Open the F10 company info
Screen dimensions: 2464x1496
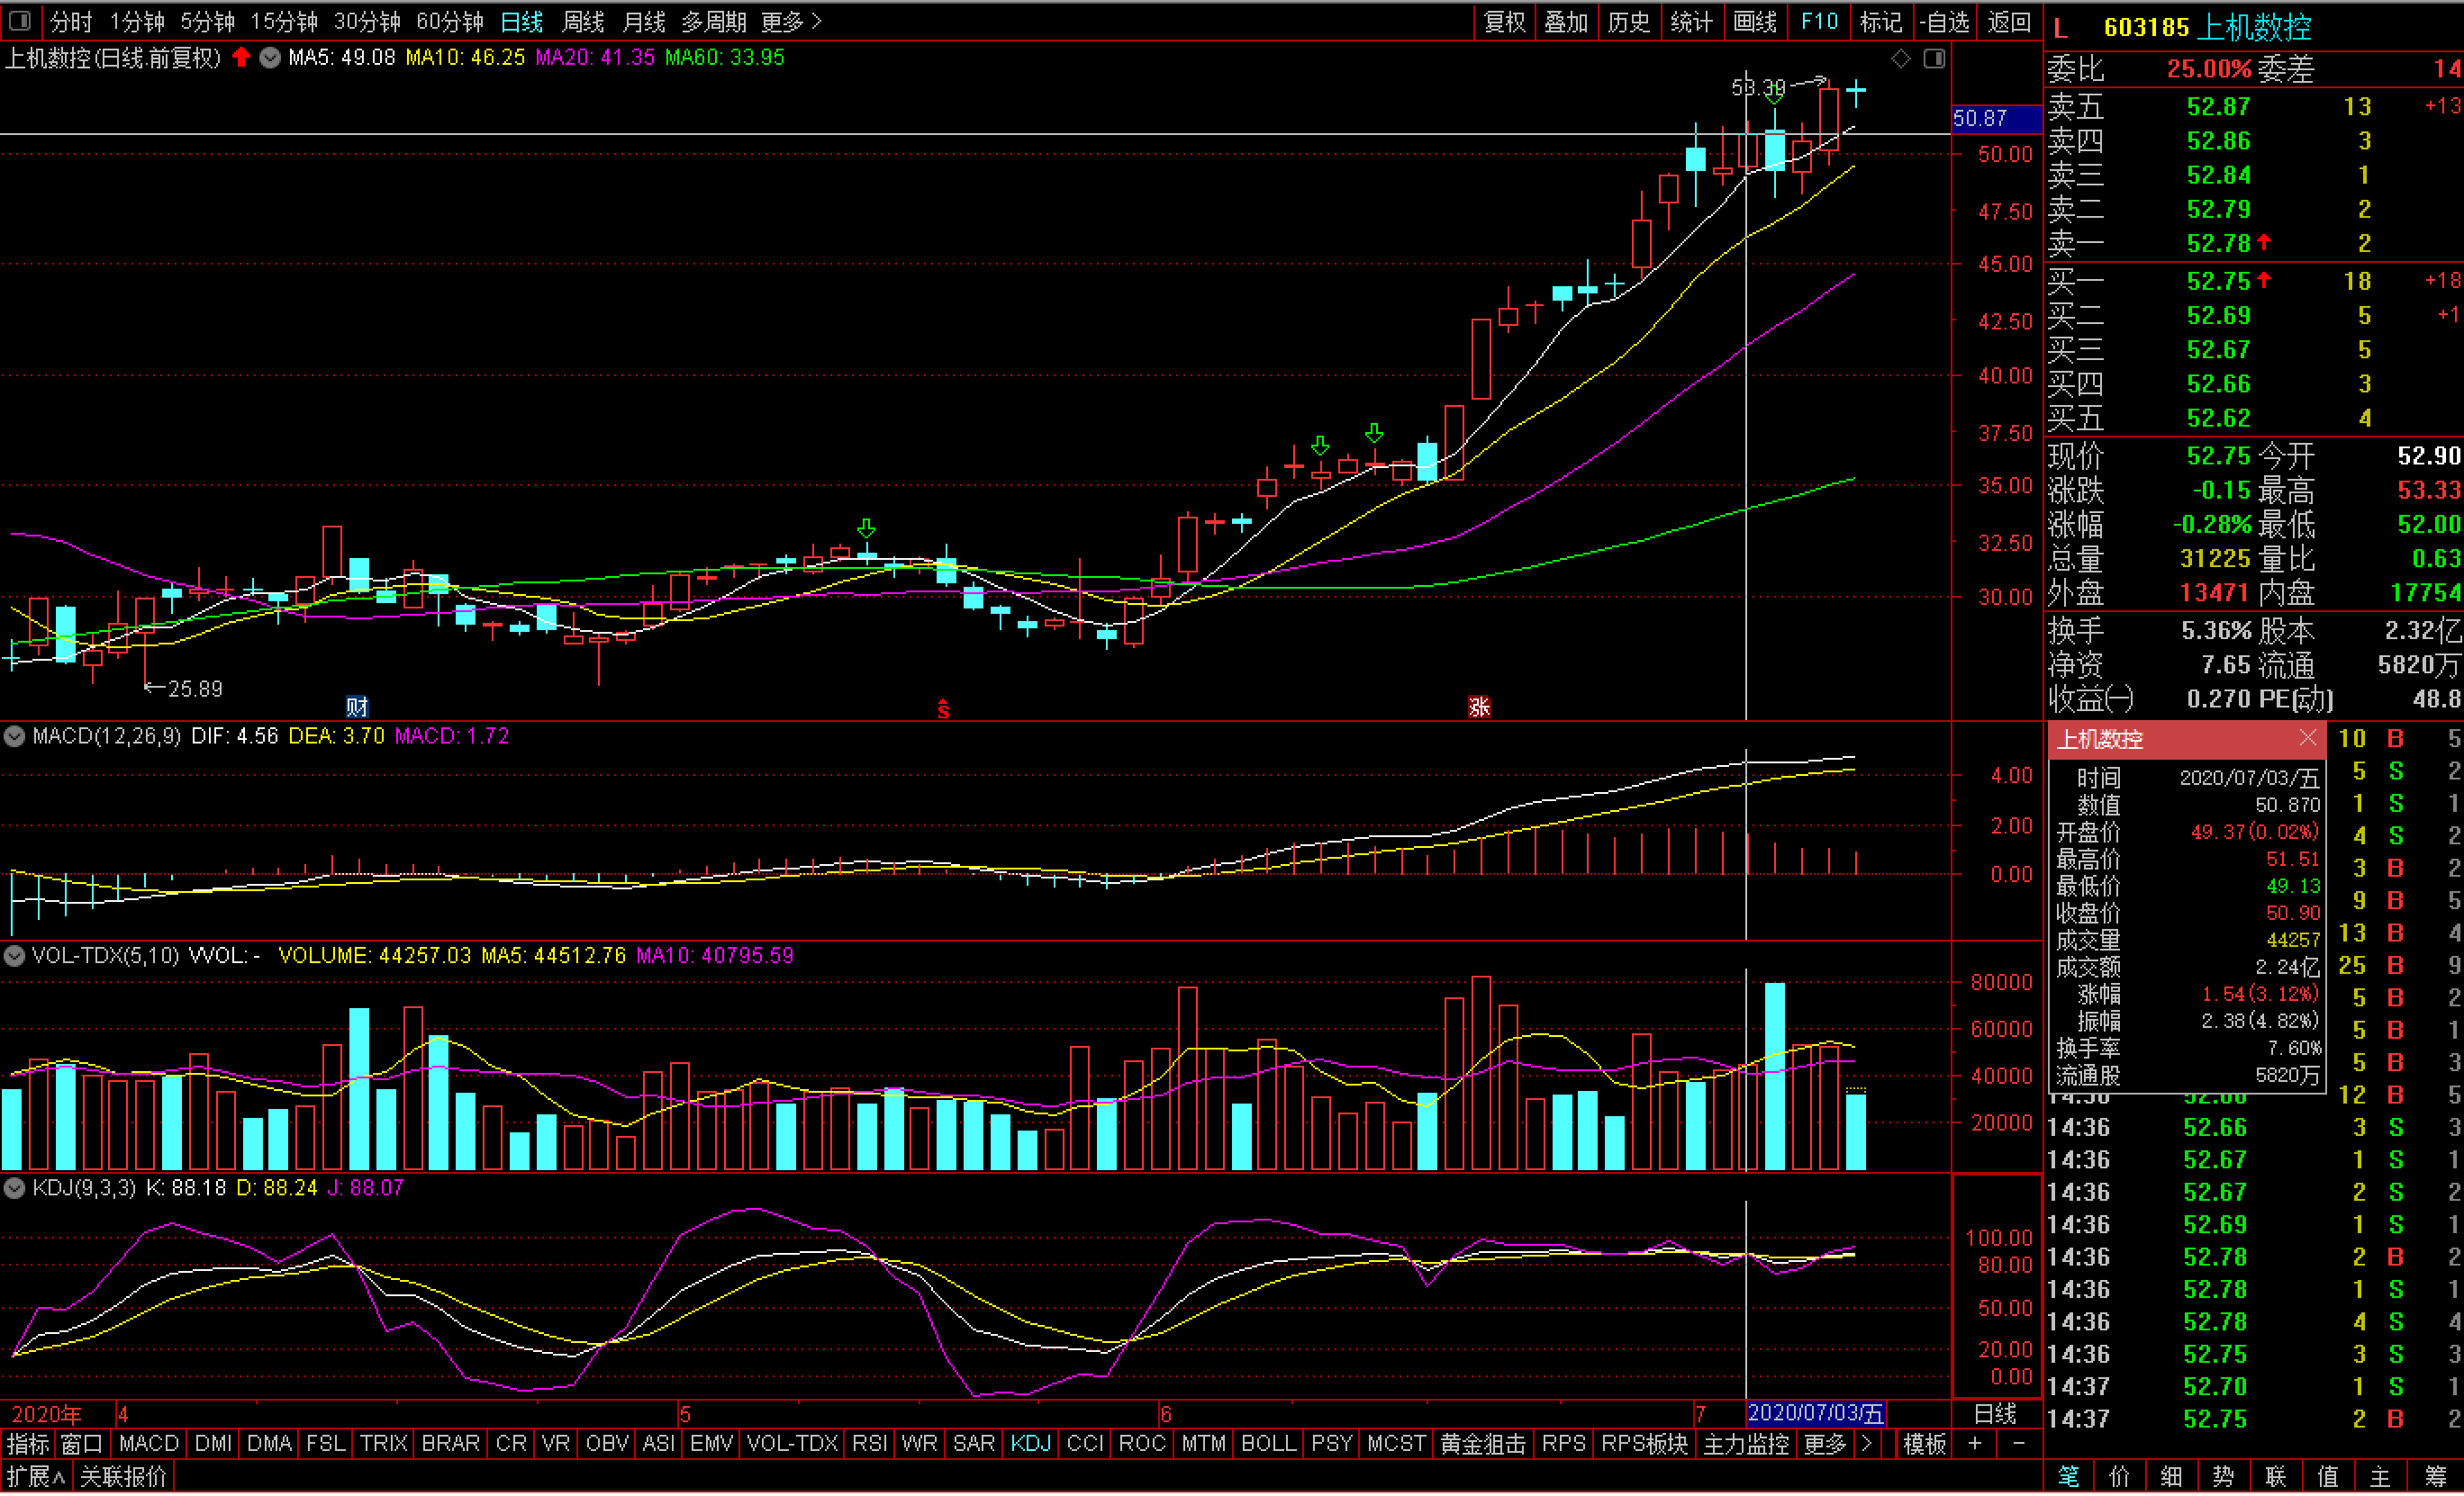1819,21
